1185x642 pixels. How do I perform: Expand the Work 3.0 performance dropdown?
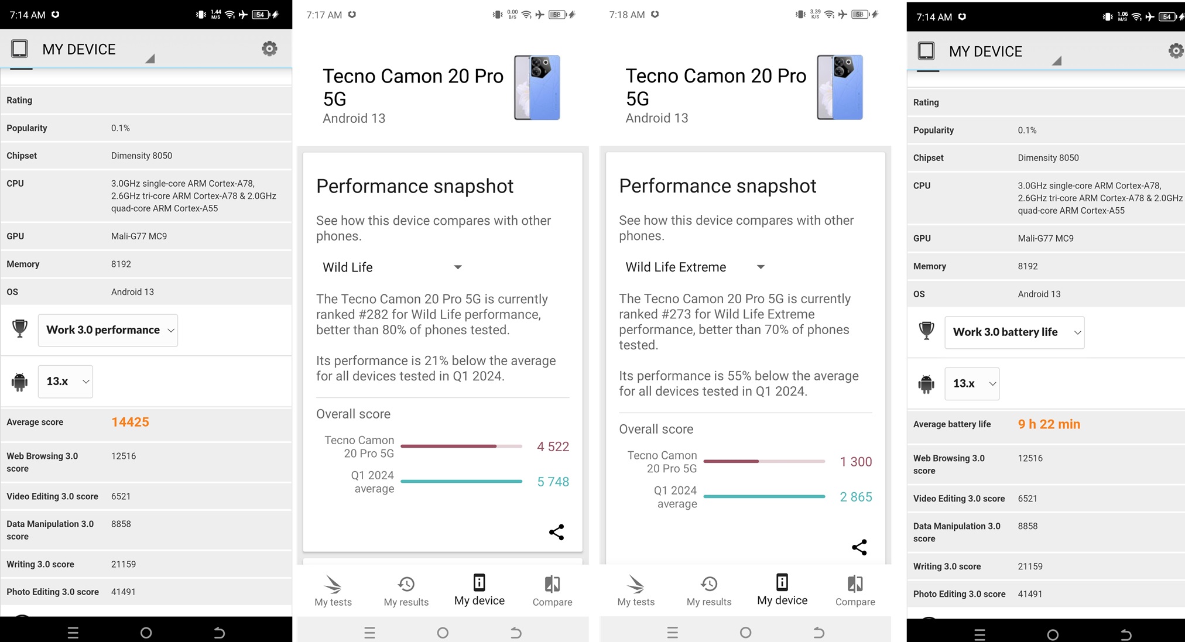coord(108,330)
